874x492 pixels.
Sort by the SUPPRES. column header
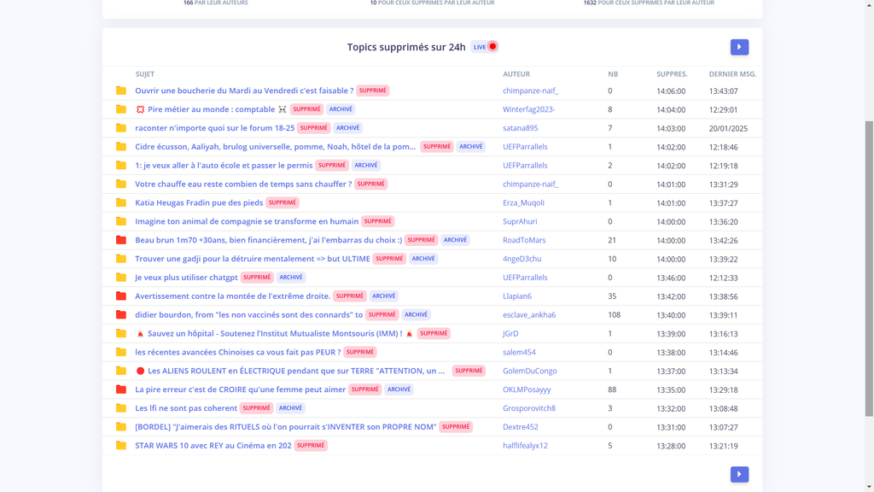672,74
